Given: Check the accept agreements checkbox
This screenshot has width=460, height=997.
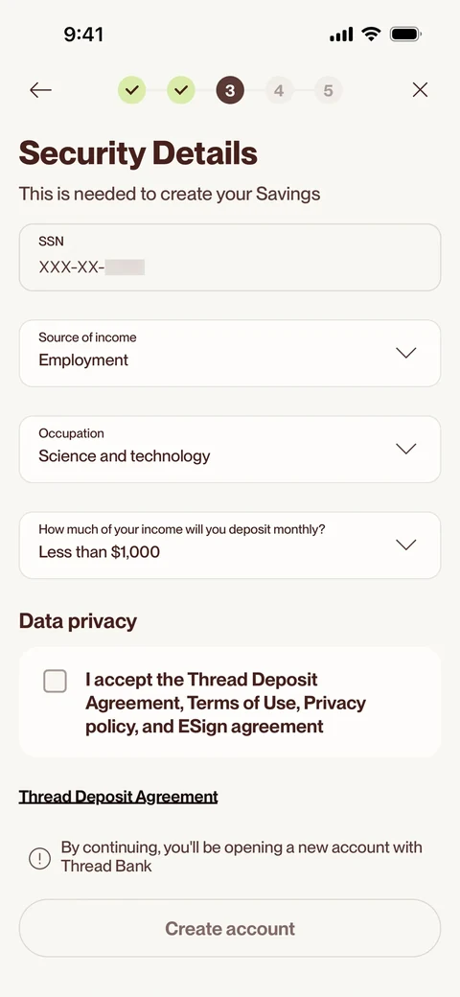Looking at the screenshot, I should [55, 681].
